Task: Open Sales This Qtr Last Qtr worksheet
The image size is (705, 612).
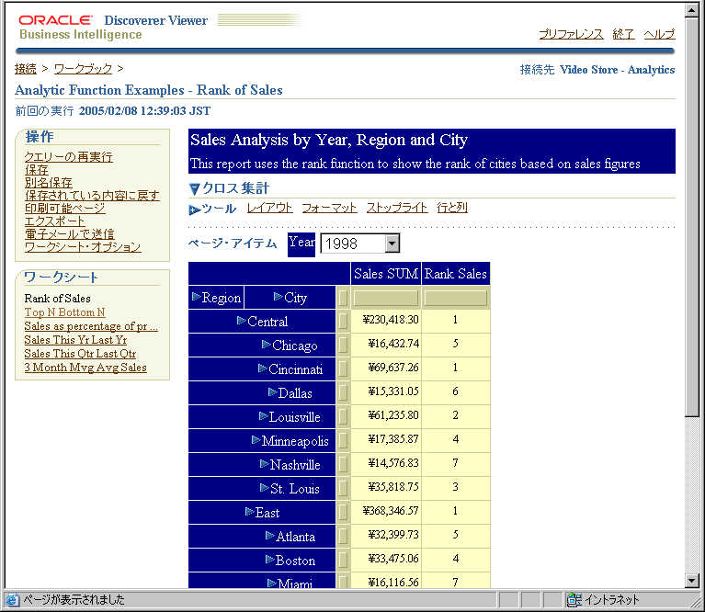Action: (80, 354)
